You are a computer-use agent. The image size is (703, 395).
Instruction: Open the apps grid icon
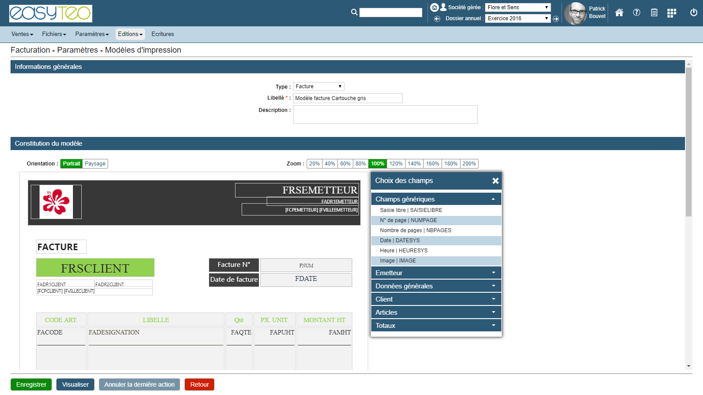(671, 13)
